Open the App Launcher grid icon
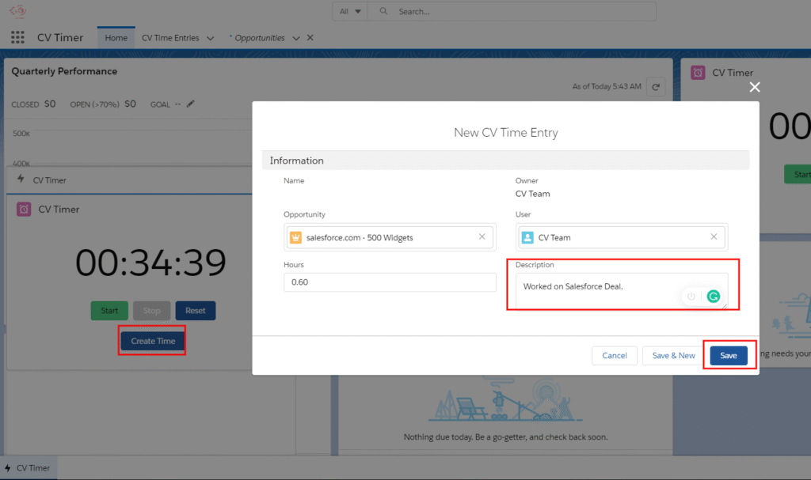The width and height of the screenshot is (811, 480). click(17, 38)
